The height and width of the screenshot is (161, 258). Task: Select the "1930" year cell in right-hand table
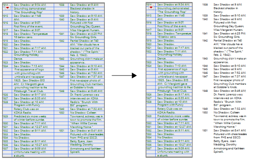[x=149, y=123]
